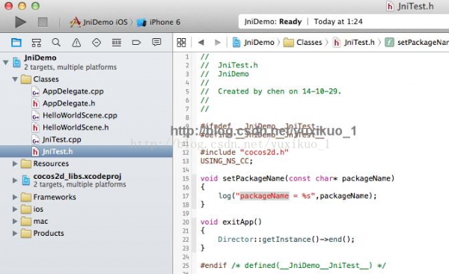Run the project with the Play button
The width and height of the screenshot is (449, 274).
coord(20,22)
